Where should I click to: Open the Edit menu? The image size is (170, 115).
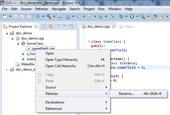[x=14, y=9]
